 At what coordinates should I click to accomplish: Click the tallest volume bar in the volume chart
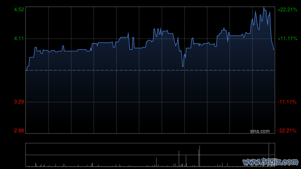point(269,154)
